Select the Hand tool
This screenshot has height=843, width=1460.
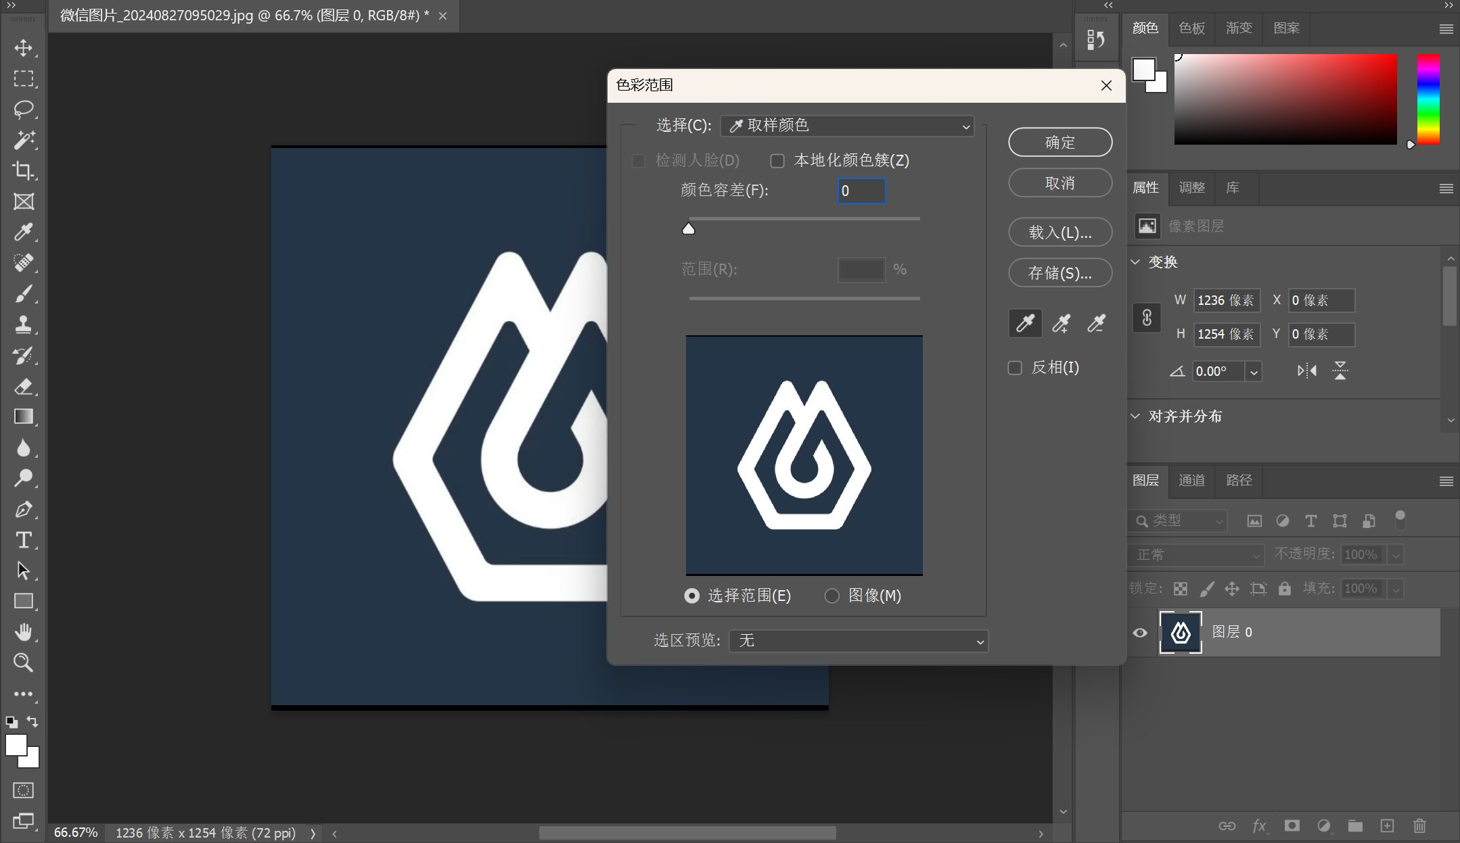(24, 632)
